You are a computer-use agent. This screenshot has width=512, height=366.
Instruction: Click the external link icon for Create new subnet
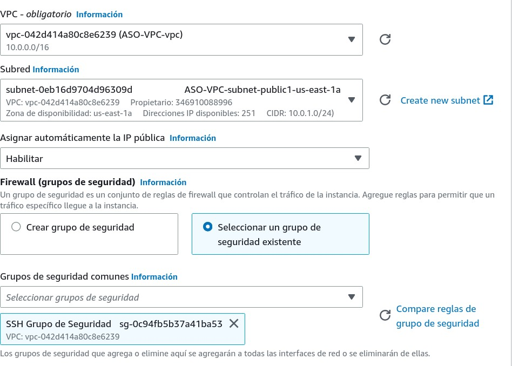tap(489, 100)
